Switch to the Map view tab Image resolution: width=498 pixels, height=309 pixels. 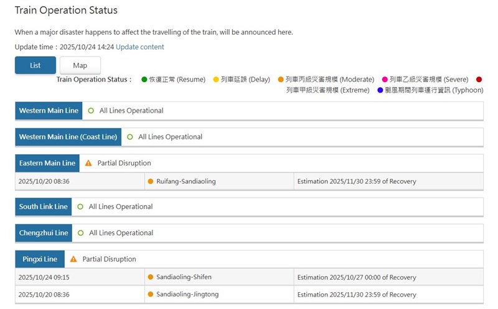point(80,65)
